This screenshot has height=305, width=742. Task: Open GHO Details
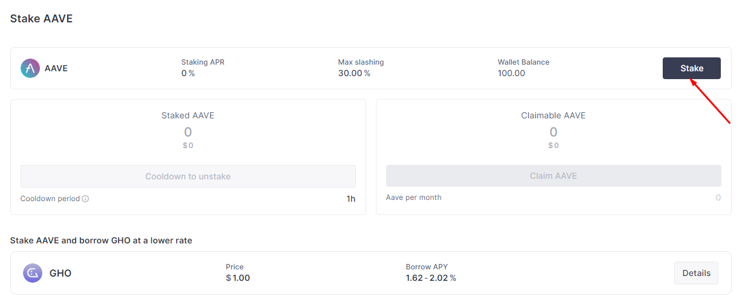[696, 273]
